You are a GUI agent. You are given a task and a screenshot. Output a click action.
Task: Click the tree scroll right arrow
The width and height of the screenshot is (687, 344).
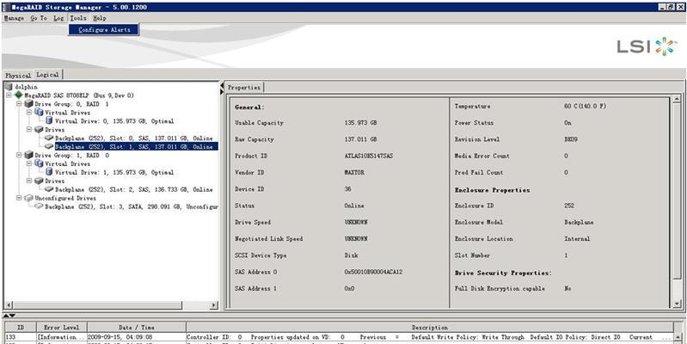[214, 305]
